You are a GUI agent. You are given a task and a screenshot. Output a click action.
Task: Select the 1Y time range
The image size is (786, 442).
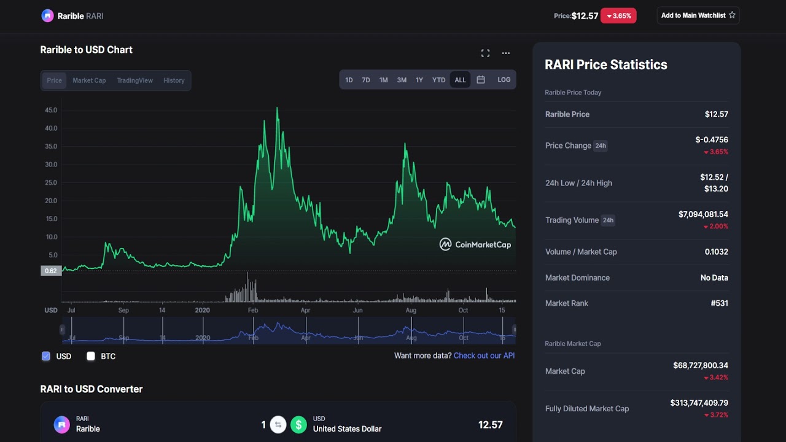419,80
